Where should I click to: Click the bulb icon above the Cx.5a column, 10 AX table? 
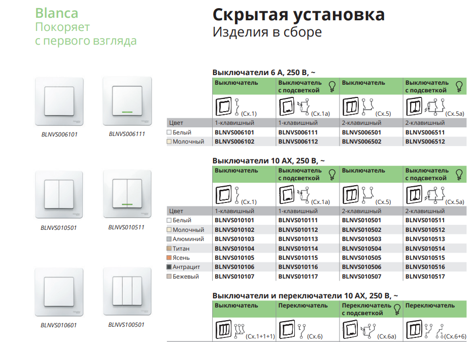459,175
